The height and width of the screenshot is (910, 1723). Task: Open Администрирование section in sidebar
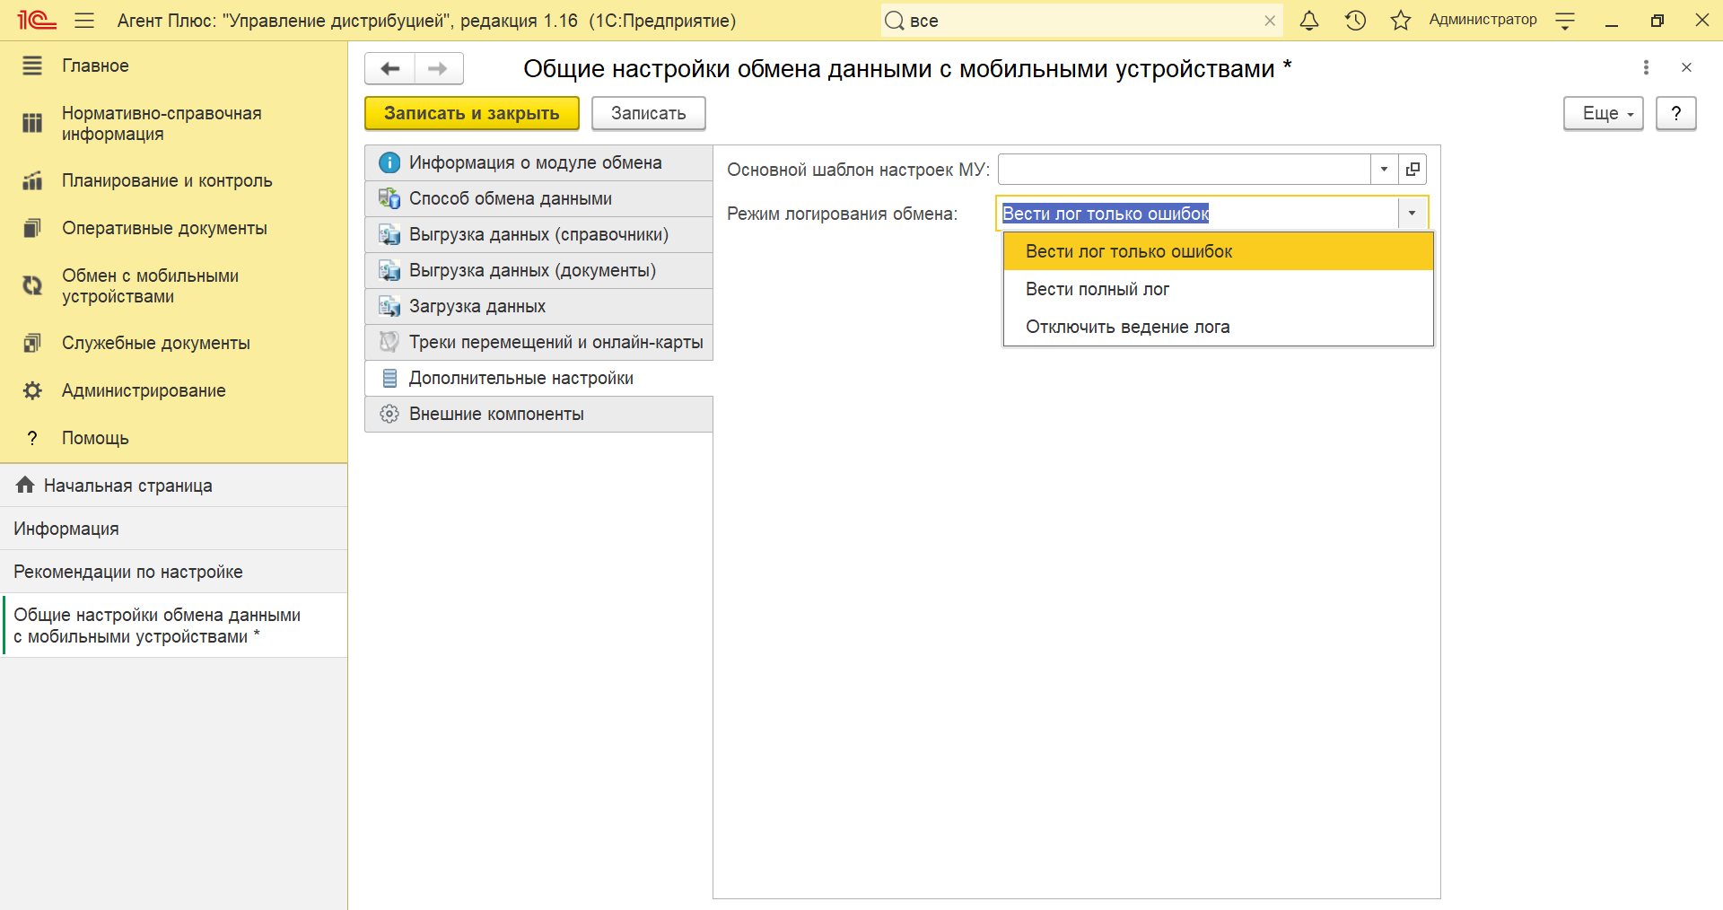point(144,390)
